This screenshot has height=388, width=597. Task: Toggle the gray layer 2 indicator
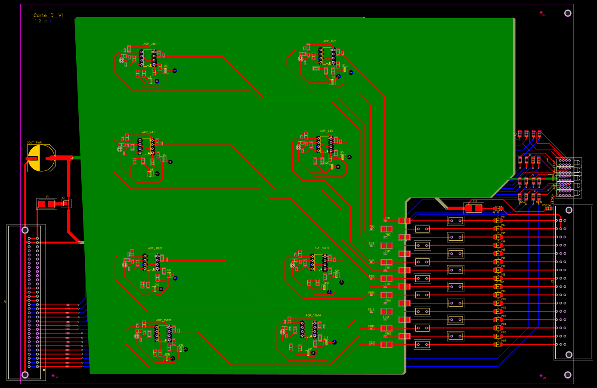(40, 20)
